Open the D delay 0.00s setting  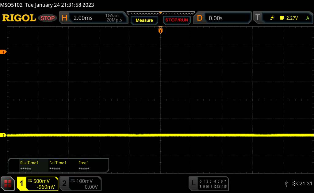tap(216, 18)
